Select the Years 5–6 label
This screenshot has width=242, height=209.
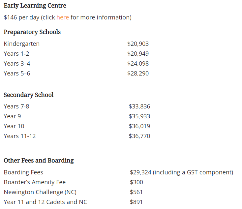(17, 73)
